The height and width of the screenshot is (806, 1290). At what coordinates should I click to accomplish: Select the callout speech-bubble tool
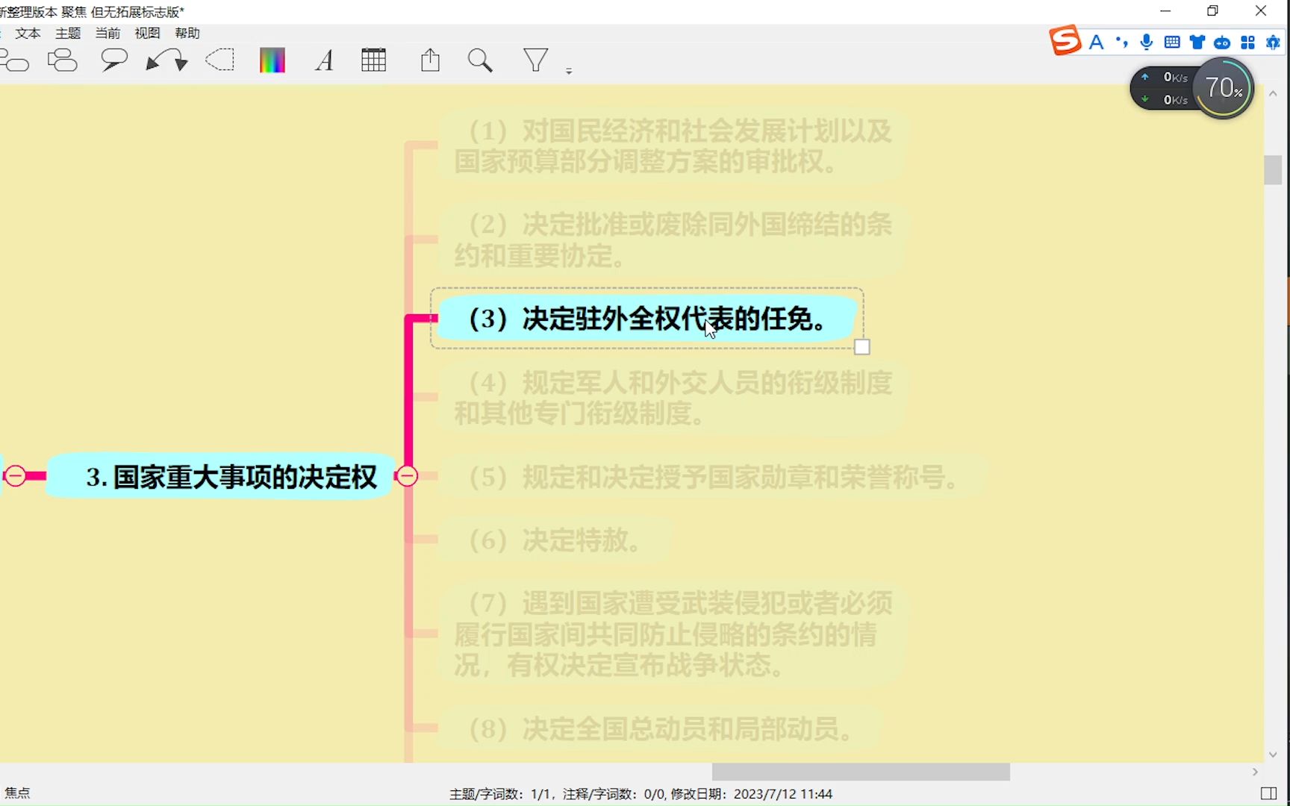pyautogui.click(x=113, y=60)
